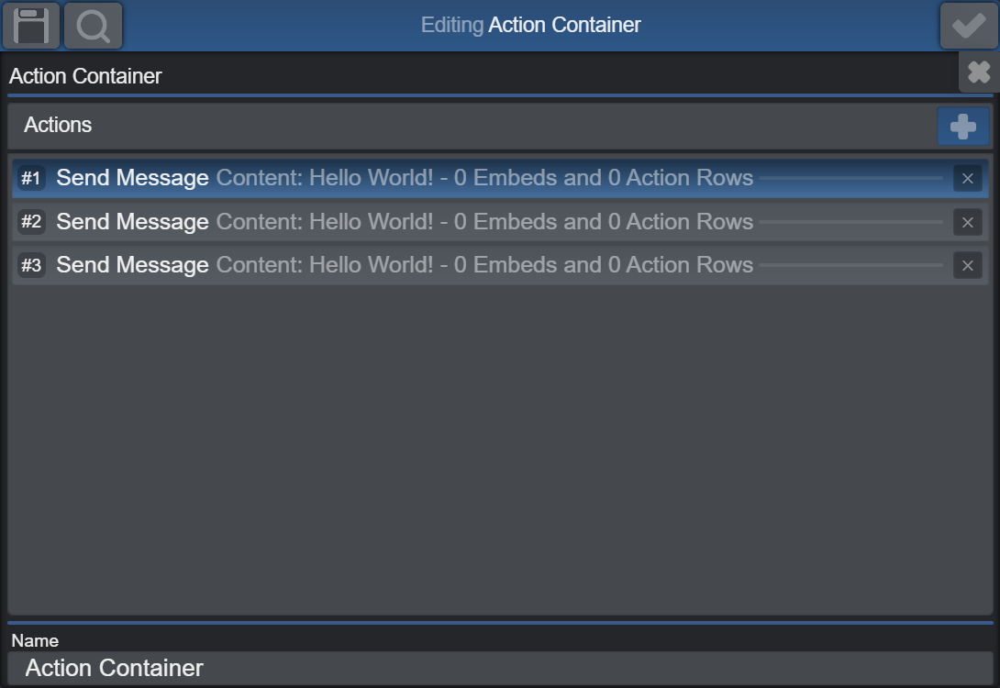Click the #1 number badge

click(31, 179)
